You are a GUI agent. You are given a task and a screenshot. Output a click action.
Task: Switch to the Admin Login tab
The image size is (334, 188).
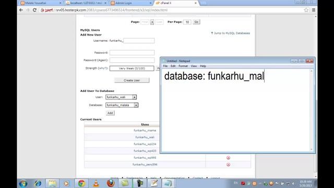(130, 3)
